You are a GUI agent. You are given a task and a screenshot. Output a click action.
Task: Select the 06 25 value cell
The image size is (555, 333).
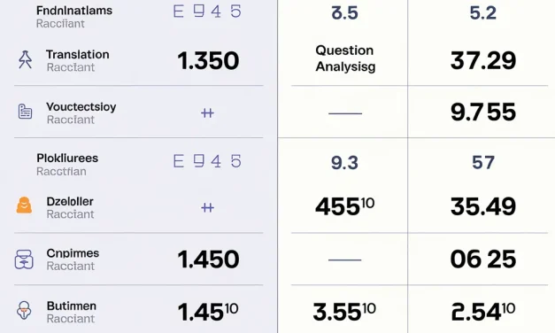point(483,259)
